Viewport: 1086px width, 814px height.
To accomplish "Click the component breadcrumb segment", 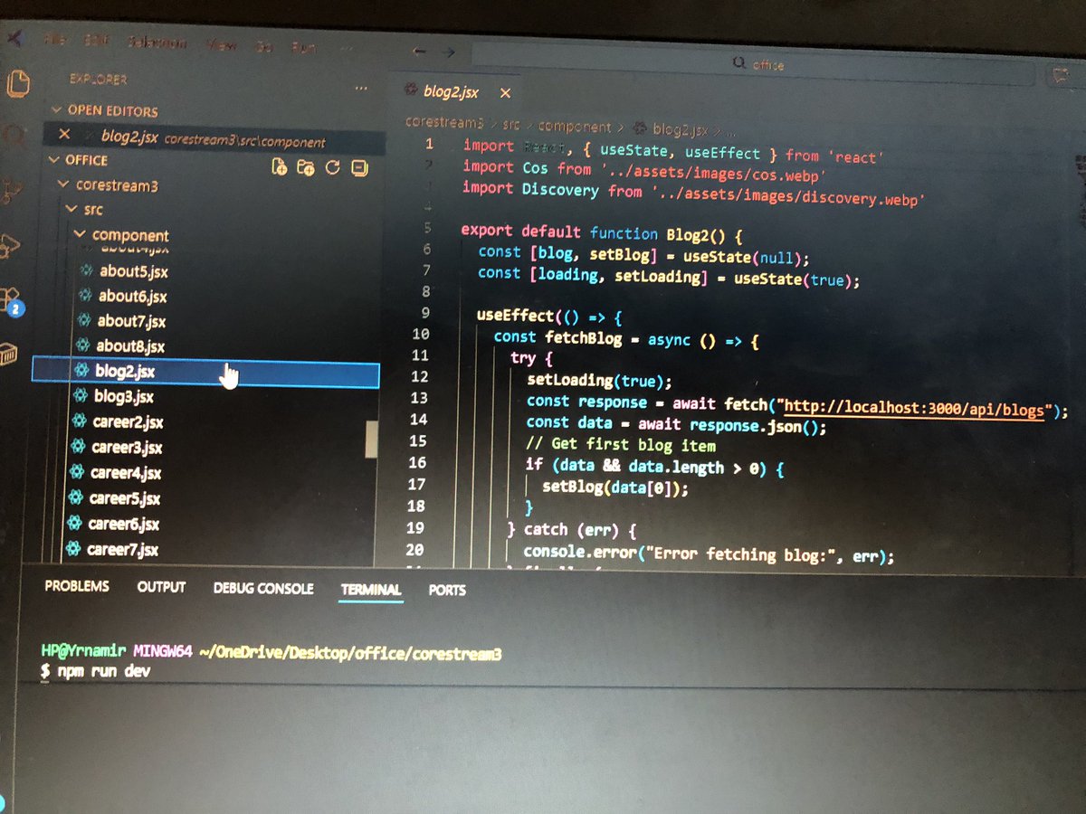I will [576, 128].
